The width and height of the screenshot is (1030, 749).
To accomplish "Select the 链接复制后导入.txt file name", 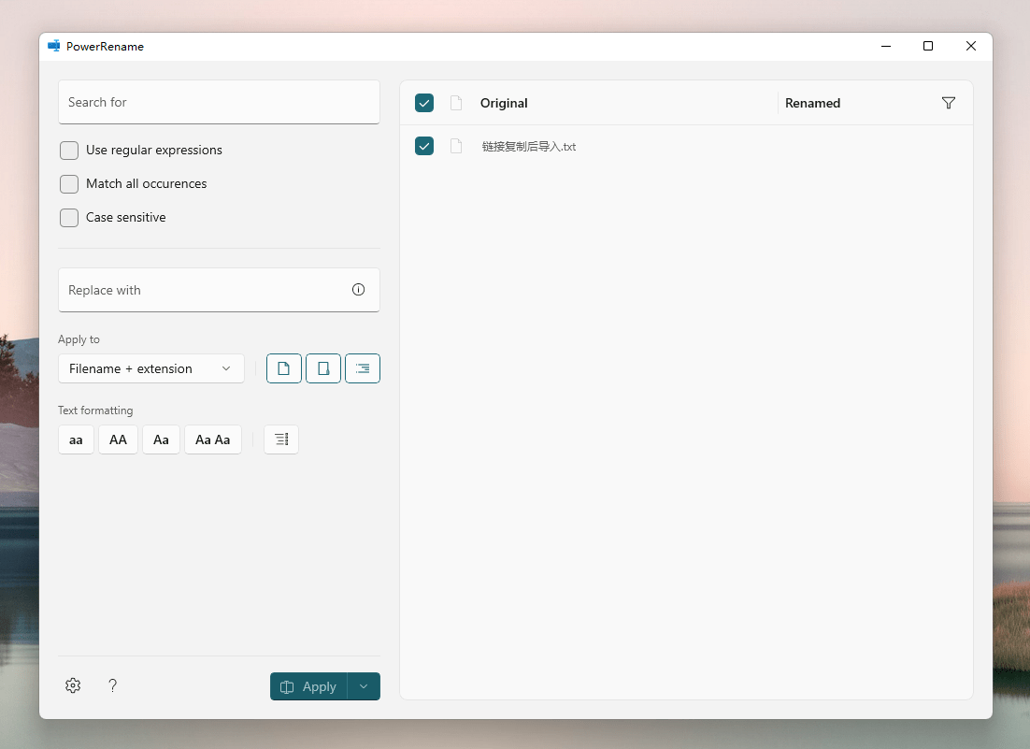I will pyautogui.click(x=529, y=147).
